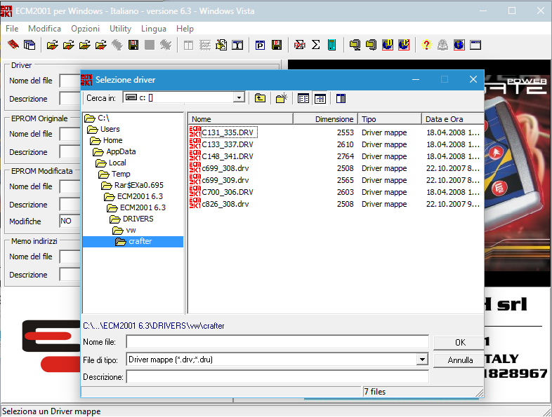Create a new folder in the driver dialog
Screen dimensions: 552x417
pos(281,98)
